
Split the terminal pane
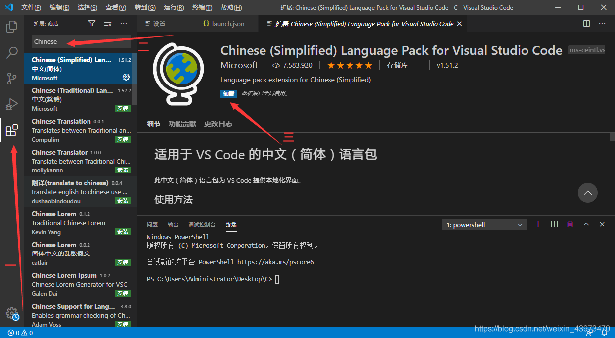pyautogui.click(x=554, y=224)
